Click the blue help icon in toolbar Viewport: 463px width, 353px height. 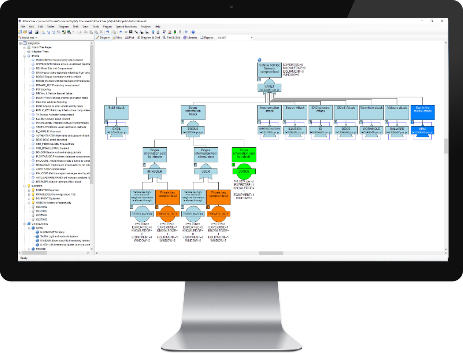193,32
